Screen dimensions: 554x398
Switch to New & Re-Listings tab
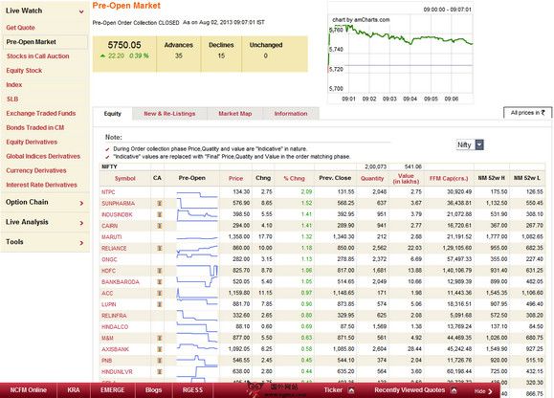(x=169, y=114)
